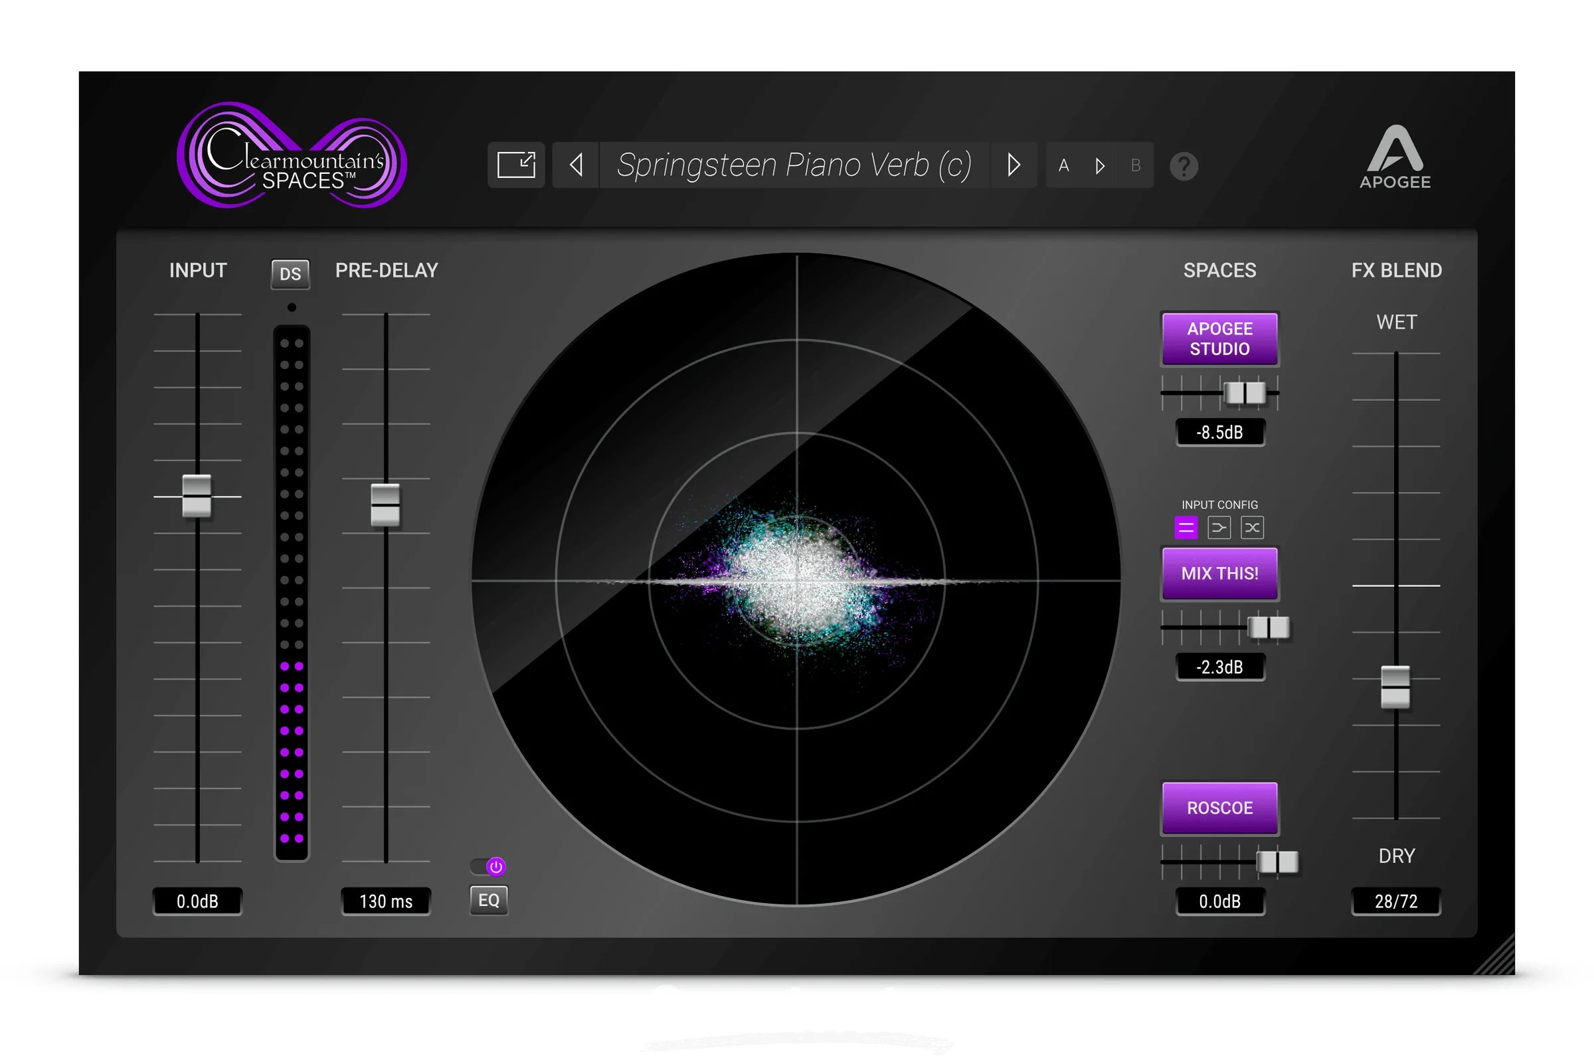Click the Apogee Studio level slider handle

click(x=1245, y=393)
